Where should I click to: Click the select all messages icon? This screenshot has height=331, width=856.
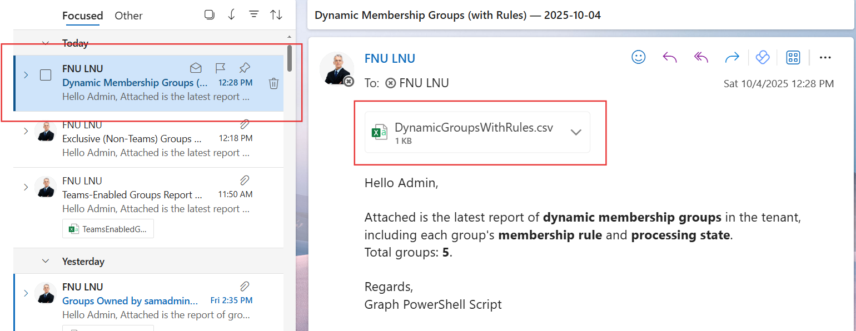pos(210,15)
